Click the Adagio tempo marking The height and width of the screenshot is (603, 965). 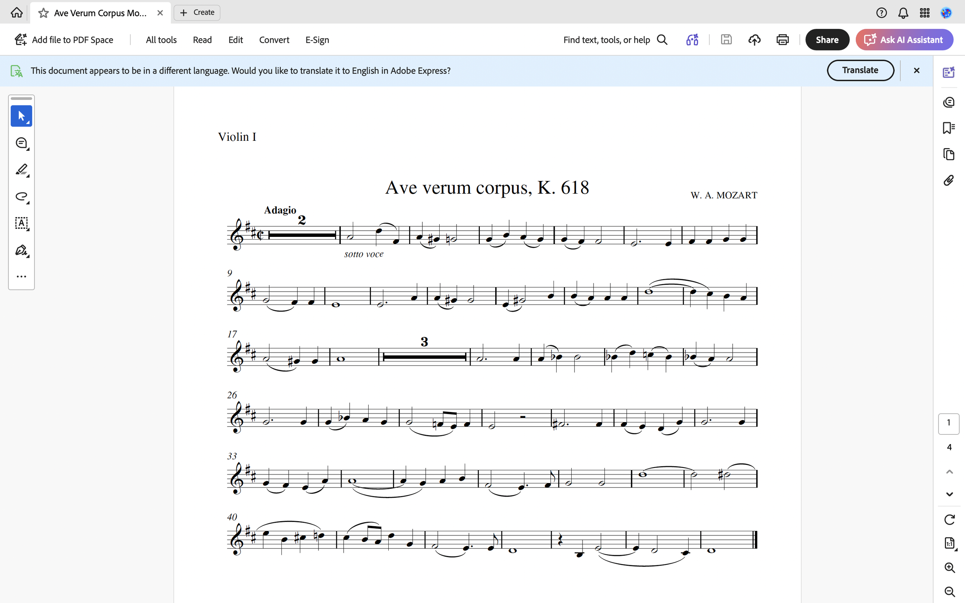click(x=280, y=210)
